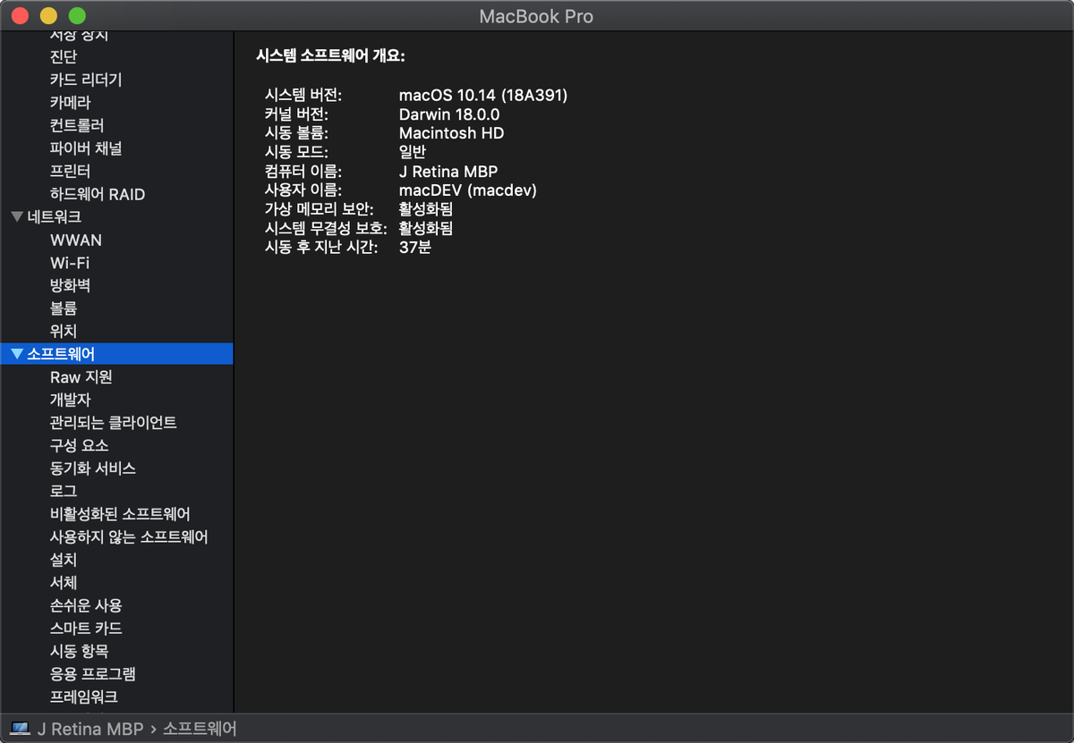Open 프레임워크 software entry
This screenshot has height=743, width=1074.
(84, 697)
